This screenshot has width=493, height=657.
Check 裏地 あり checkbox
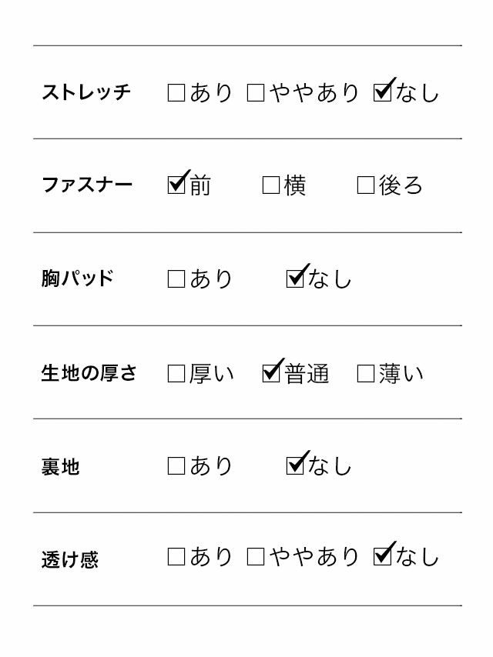(x=176, y=466)
